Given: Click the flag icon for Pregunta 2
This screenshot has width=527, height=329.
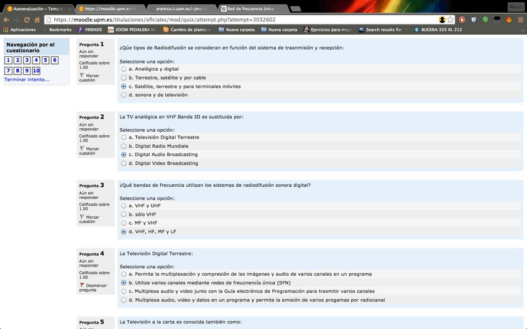Looking at the screenshot, I should [x=81, y=148].
